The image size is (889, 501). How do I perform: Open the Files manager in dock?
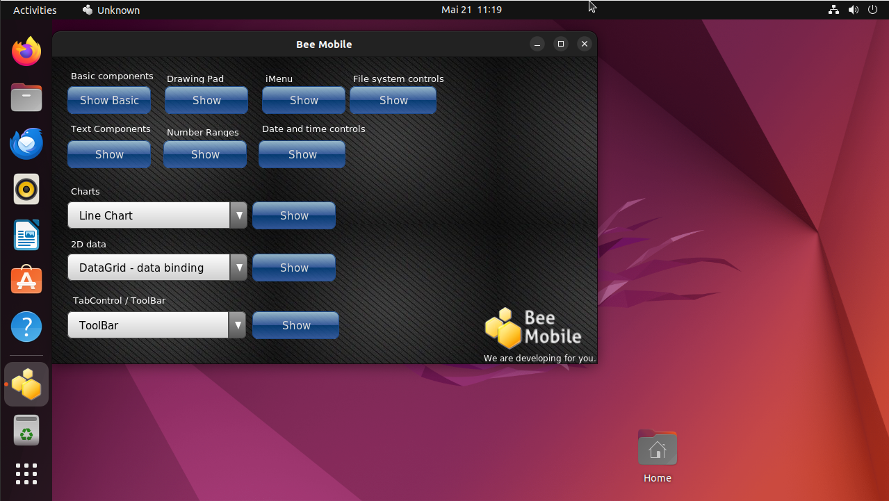click(26, 97)
